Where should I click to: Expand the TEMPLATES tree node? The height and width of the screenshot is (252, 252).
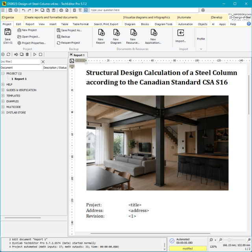click(3, 96)
